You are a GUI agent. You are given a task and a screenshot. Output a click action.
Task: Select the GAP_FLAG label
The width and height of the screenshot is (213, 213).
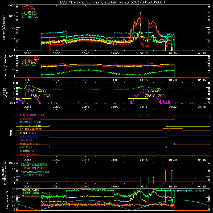26,118
